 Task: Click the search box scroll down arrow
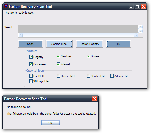point(140,31)
